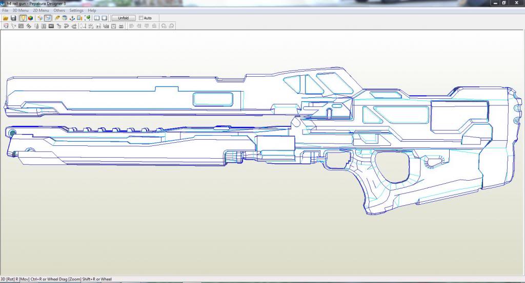Click the Save floppy disk icon
525x283 pixels.
[13, 18]
